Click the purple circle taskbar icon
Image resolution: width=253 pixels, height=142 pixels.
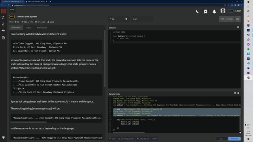(248, 44)
